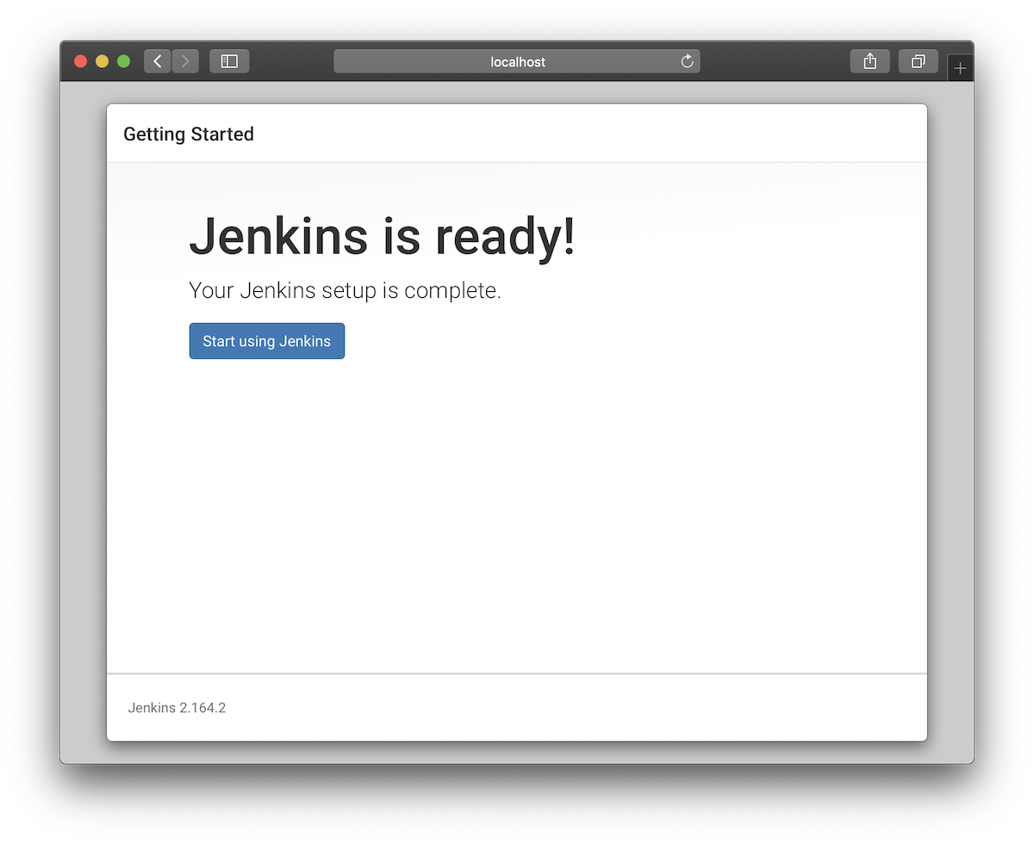Go forward with Safari's forward arrow

[x=185, y=61]
